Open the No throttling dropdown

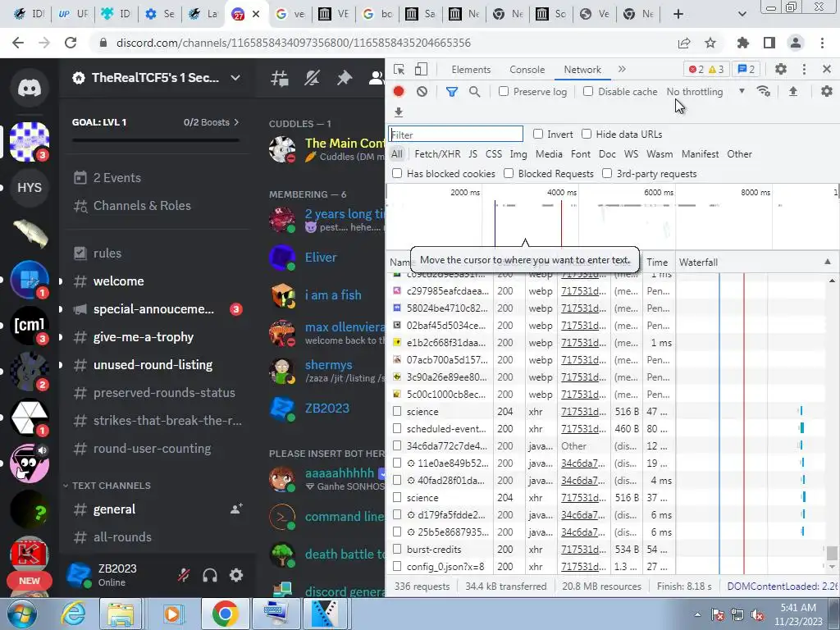point(705,92)
